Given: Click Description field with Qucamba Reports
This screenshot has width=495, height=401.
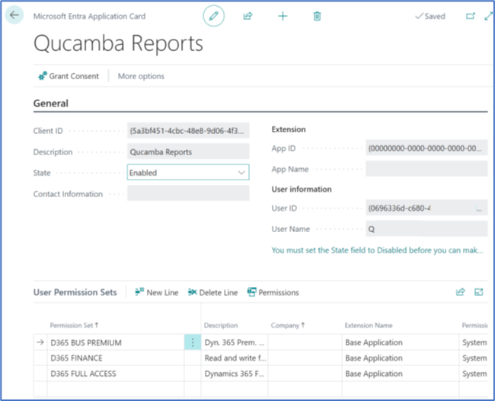Looking at the screenshot, I should click(x=188, y=151).
